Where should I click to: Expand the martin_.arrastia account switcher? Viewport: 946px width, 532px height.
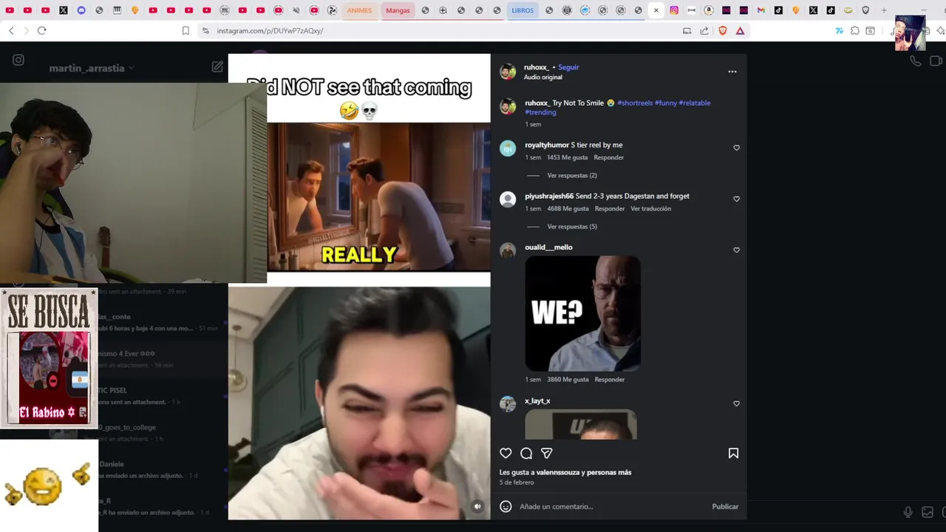92,68
